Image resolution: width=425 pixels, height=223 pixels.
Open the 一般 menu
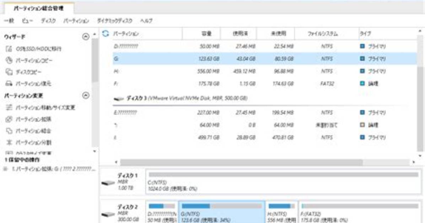click(x=9, y=21)
